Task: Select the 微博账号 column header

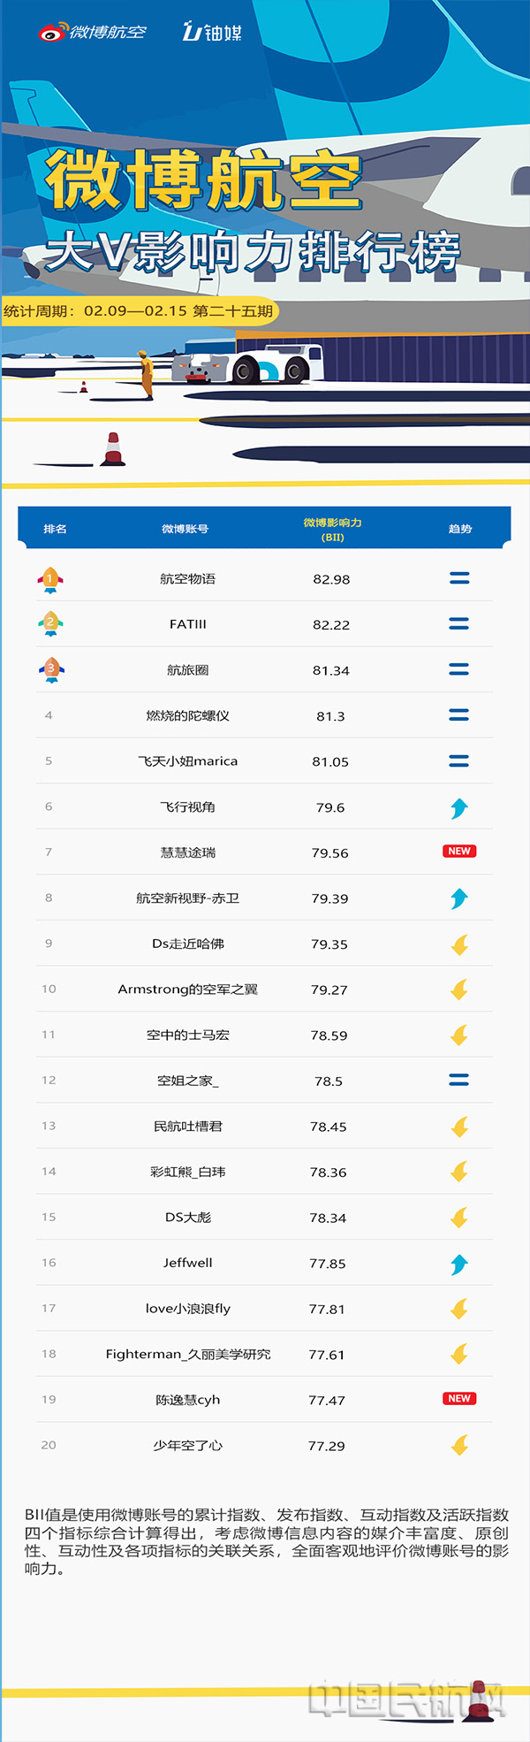Action: (x=185, y=529)
